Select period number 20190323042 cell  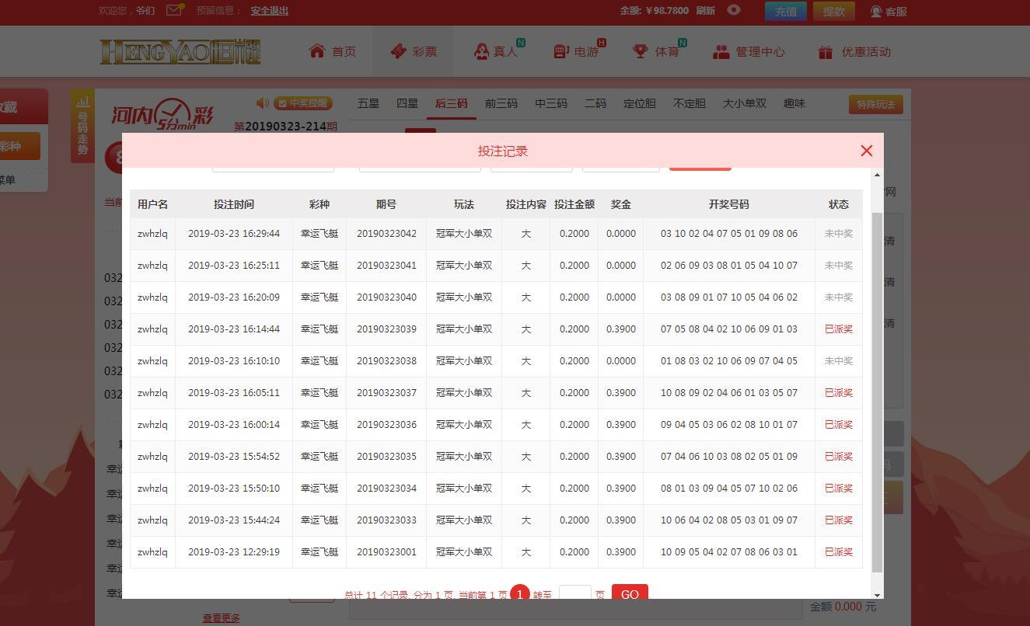(386, 233)
